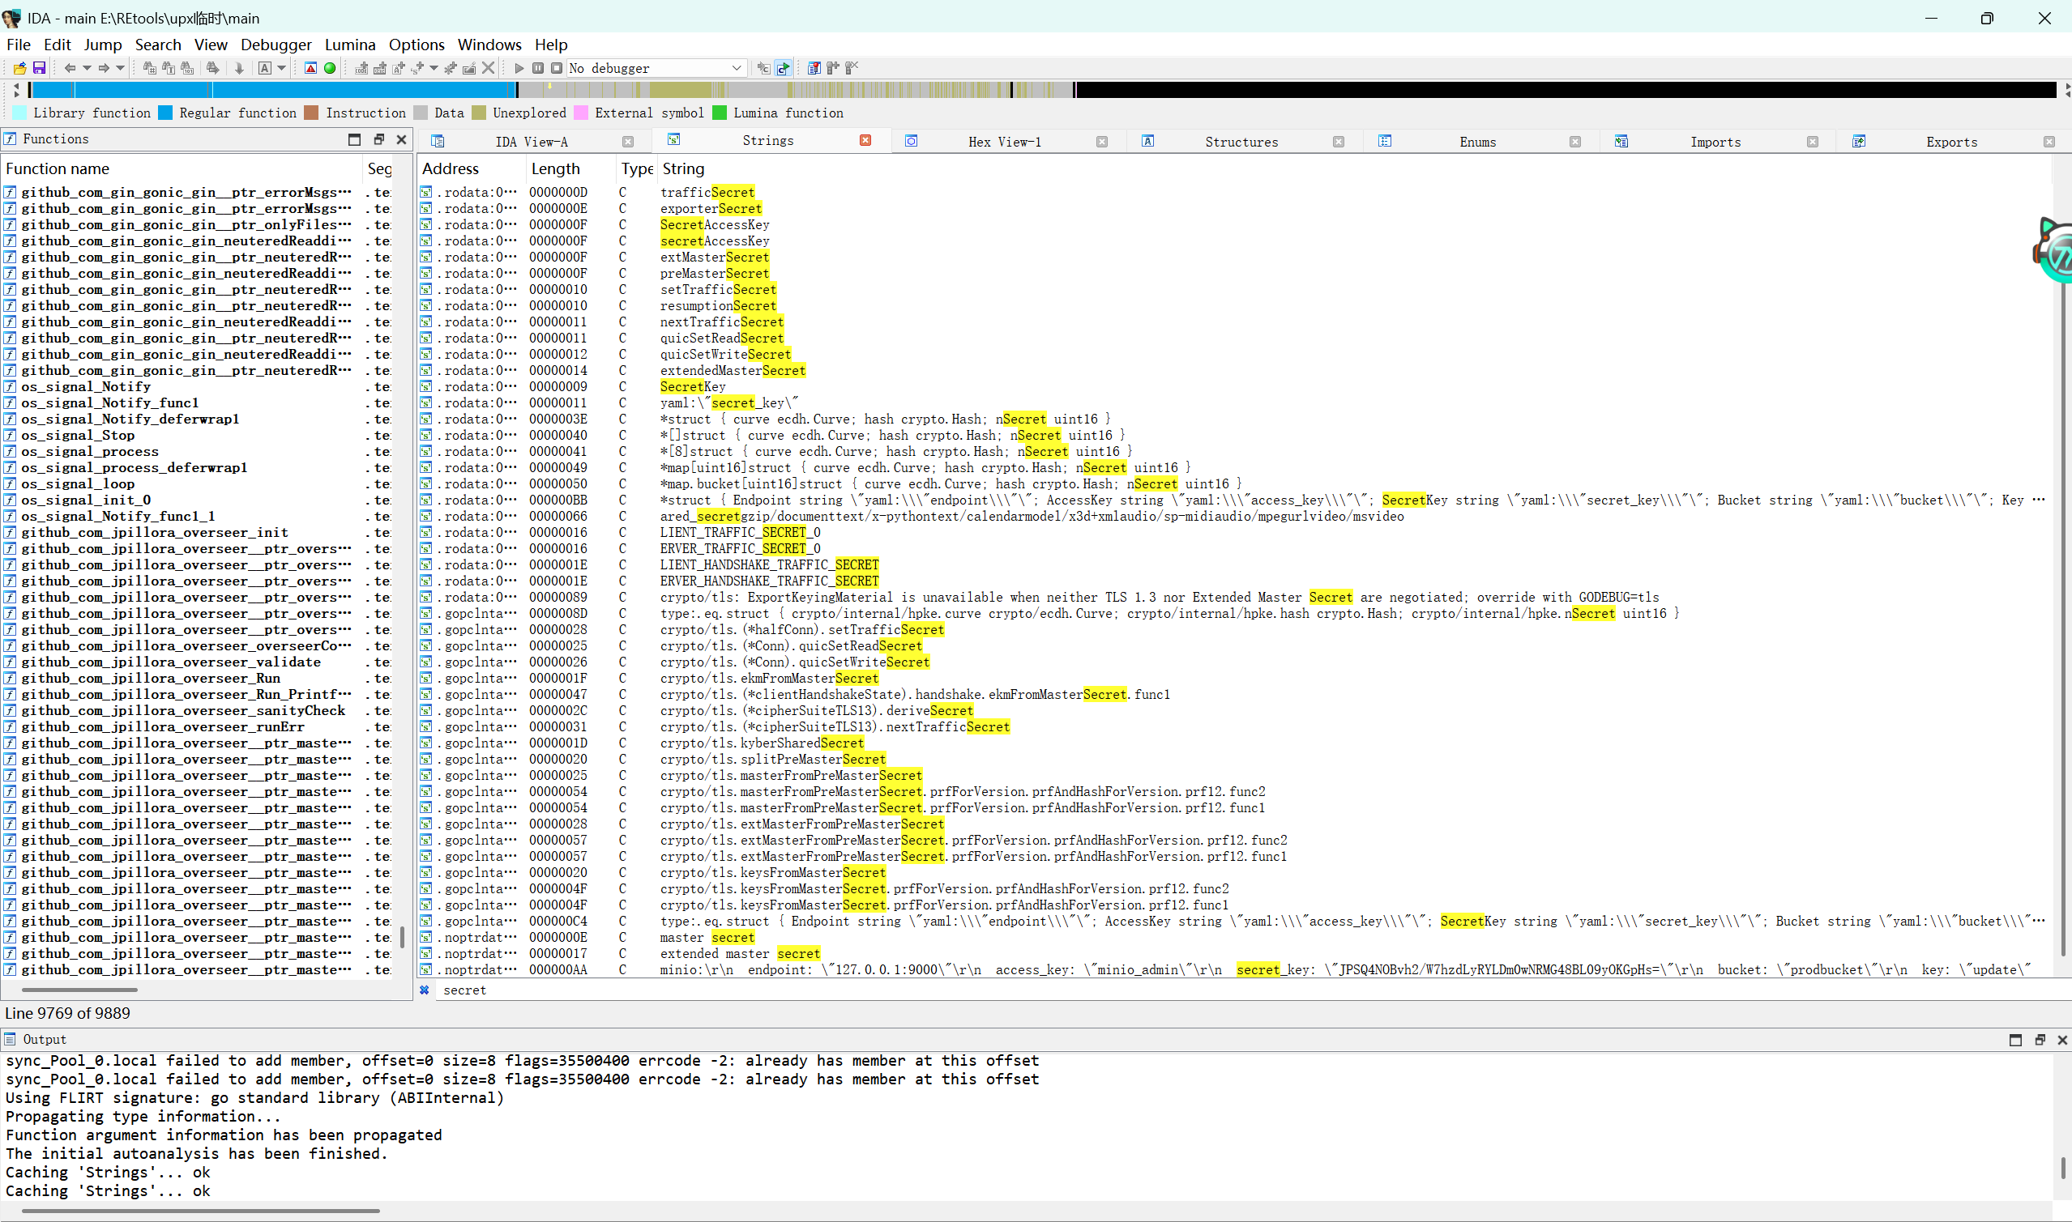Screen dimensions: 2072x1222
Task: Click the green circle toolbar icon
Action: tap(330, 68)
